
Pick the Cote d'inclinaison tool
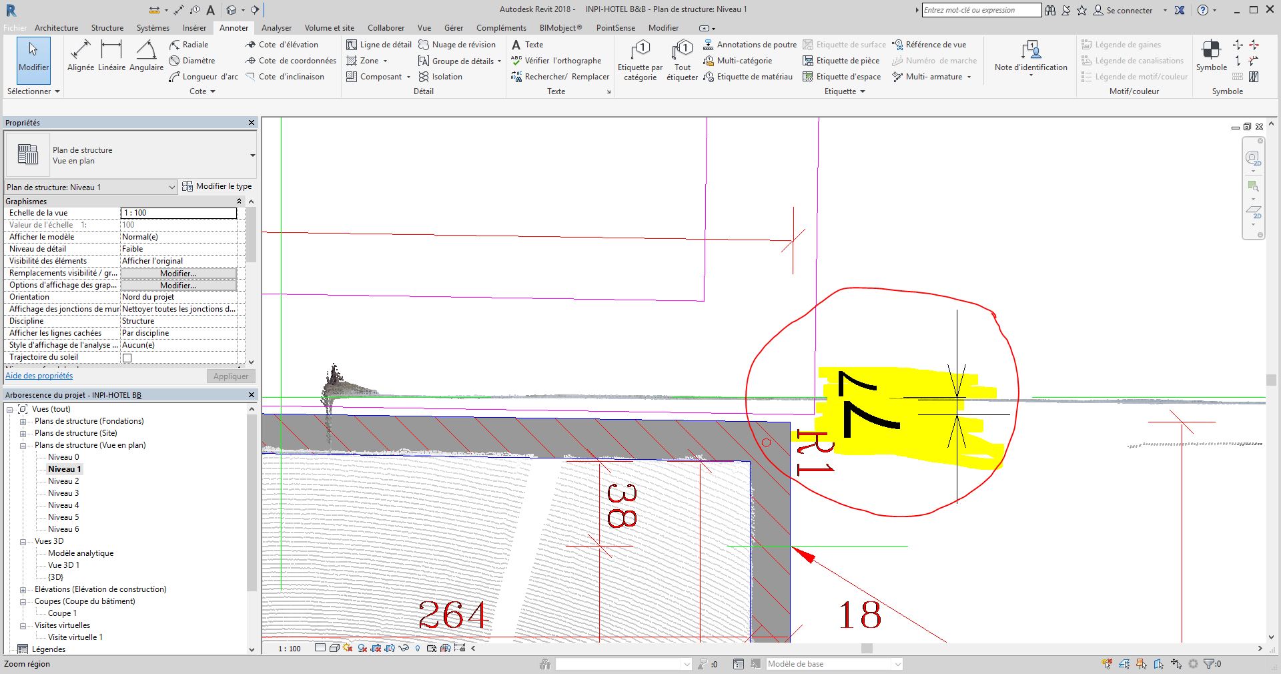[285, 77]
